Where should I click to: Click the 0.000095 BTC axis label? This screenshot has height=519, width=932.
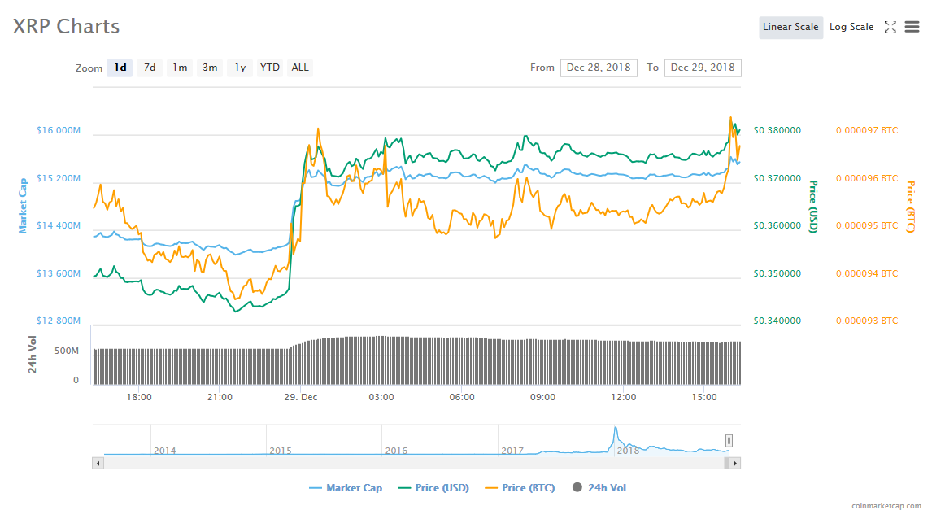click(x=867, y=225)
